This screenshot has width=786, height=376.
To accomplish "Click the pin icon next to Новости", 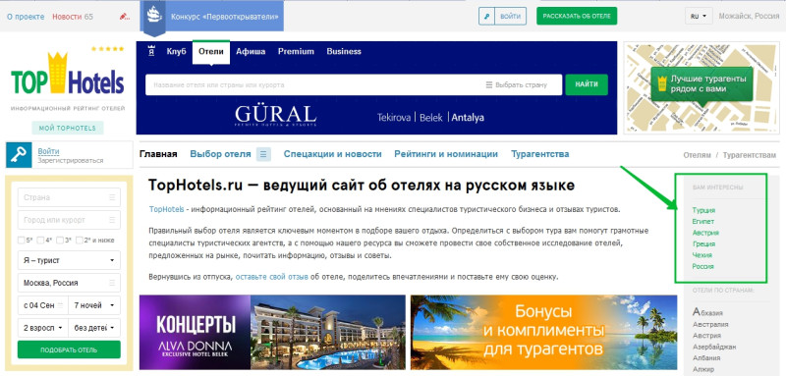I will click(x=125, y=17).
